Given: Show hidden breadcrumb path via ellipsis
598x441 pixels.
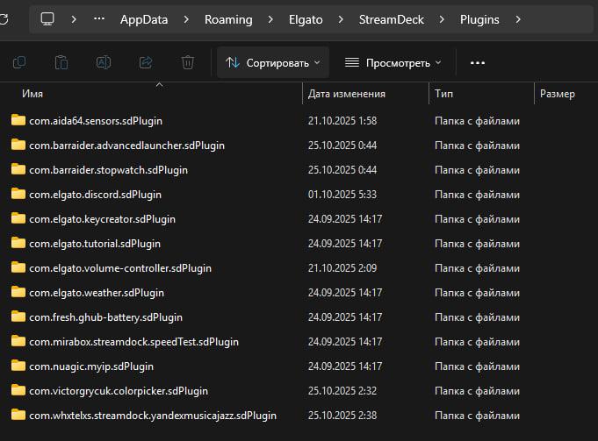Looking at the screenshot, I should [x=101, y=19].
